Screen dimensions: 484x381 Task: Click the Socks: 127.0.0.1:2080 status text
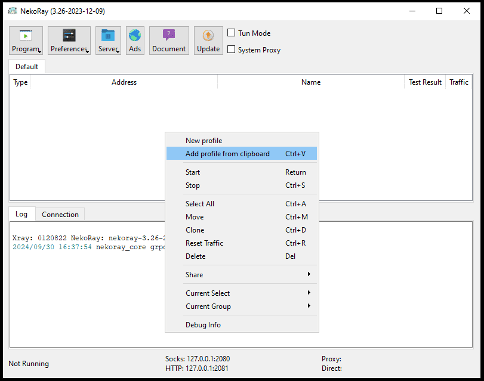click(198, 359)
